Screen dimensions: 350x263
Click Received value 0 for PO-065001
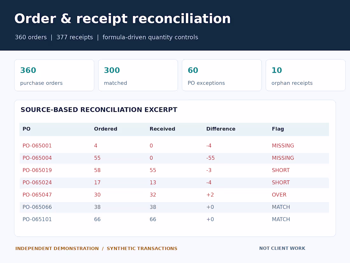click(x=151, y=146)
